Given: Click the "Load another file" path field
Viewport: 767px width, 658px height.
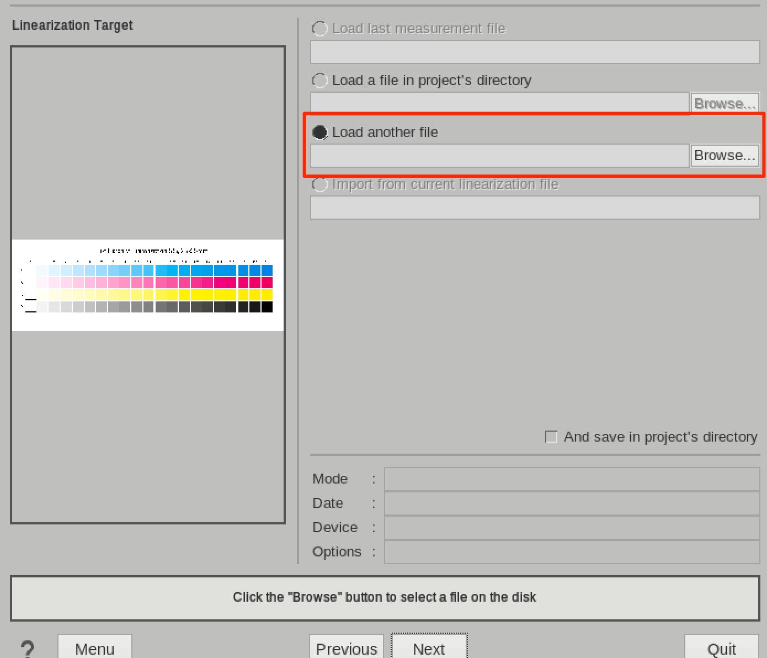Looking at the screenshot, I should 499,156.
